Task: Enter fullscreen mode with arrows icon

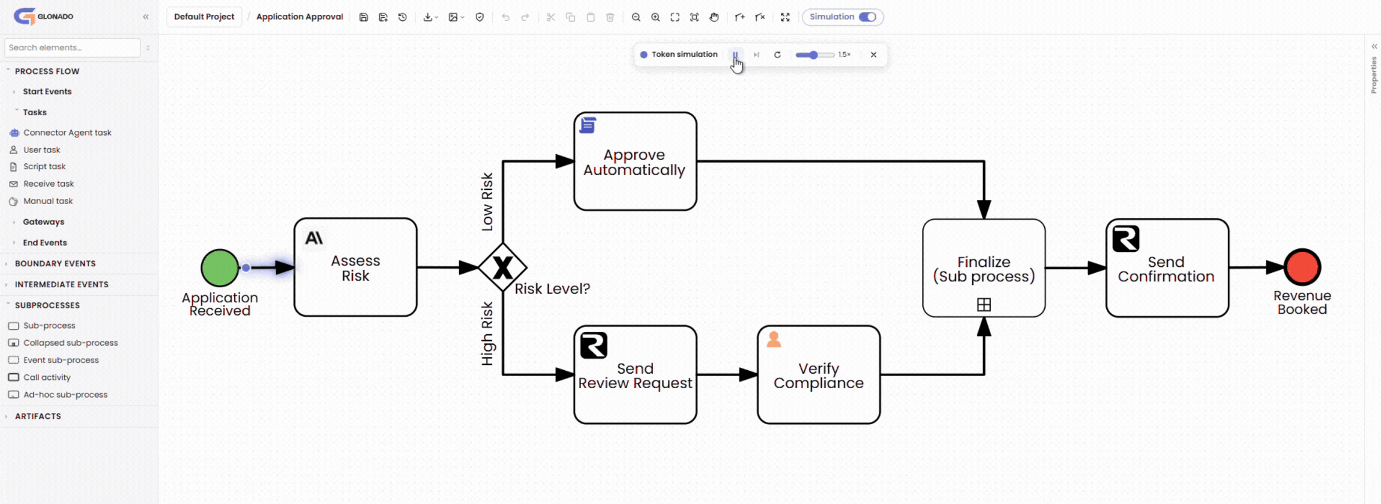Action: point(785,17)
